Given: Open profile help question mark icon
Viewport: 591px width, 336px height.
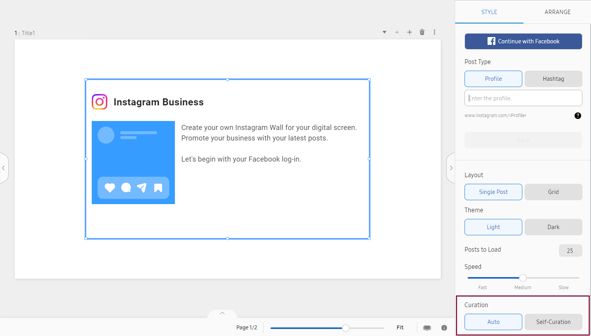Looking at the screenshot, I should [x=578, y=116].
